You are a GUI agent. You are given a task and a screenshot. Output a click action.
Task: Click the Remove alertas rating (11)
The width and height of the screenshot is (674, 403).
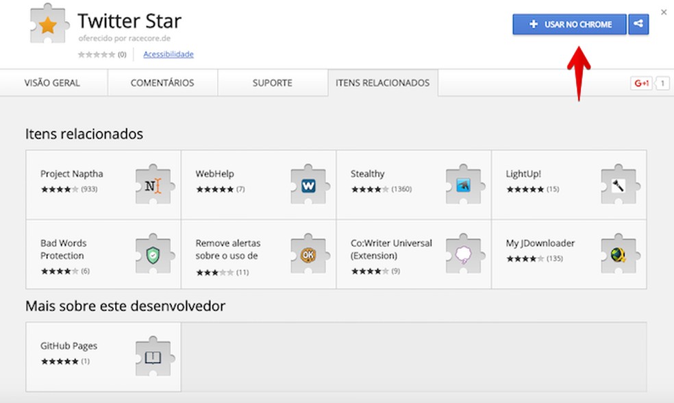tap(223, 272)
